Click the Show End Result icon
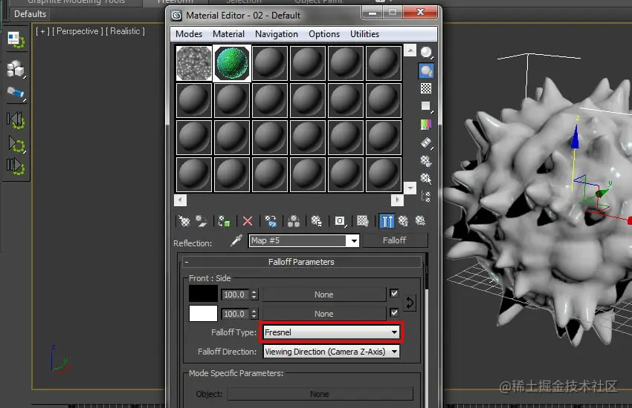The image size is (632, 408). [x=387, y=221]
